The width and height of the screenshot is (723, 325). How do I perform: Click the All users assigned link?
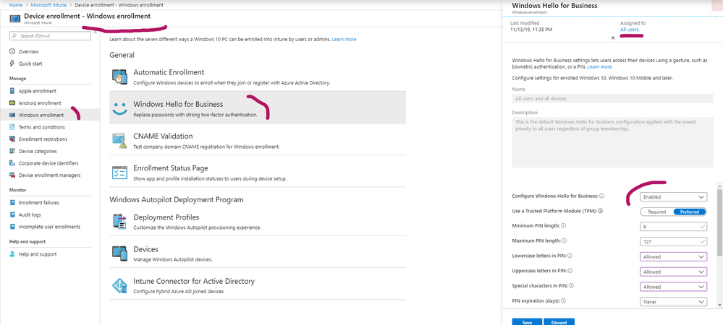click(x=630, y=30)
